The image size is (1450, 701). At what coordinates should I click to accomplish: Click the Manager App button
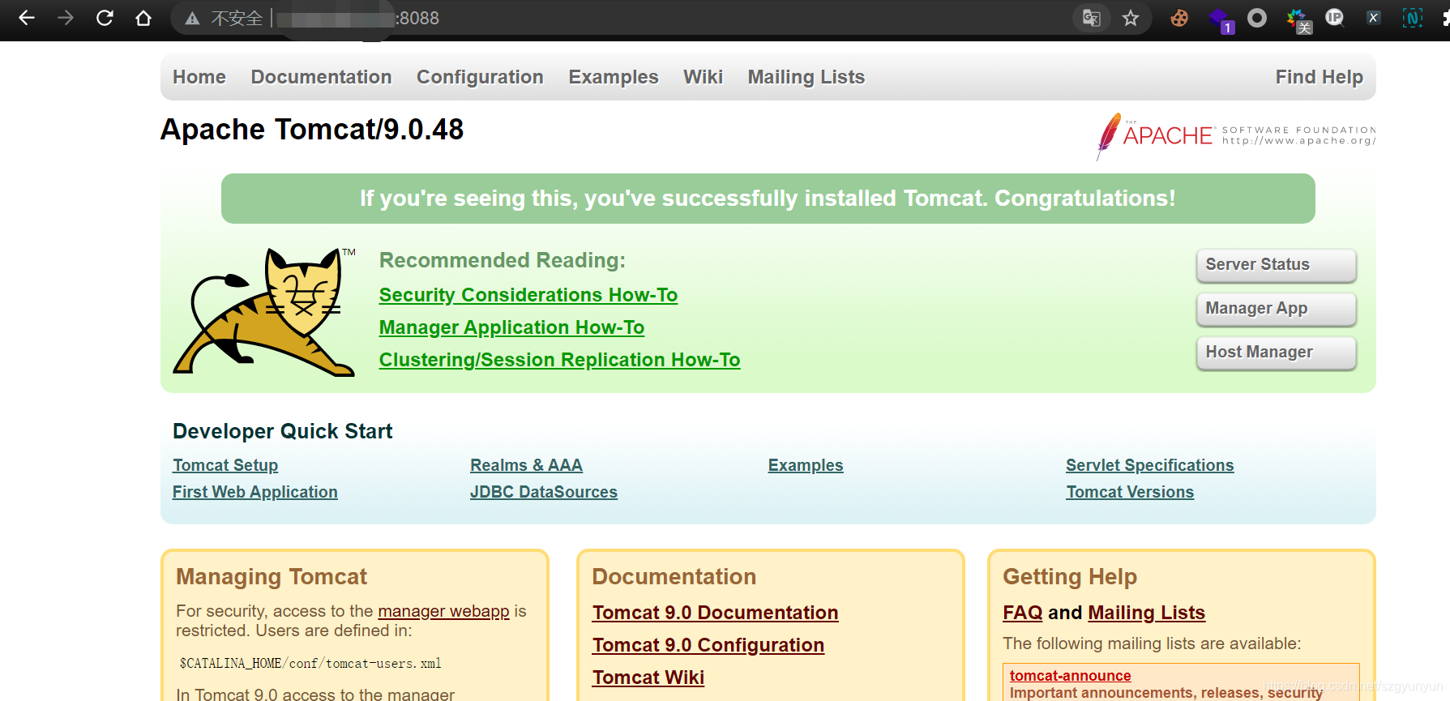tap(1276, 309)
